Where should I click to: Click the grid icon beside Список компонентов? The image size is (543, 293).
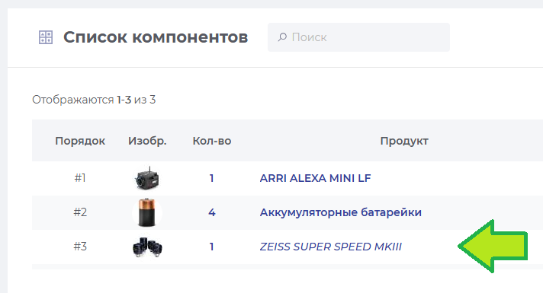tap(45, 37)
